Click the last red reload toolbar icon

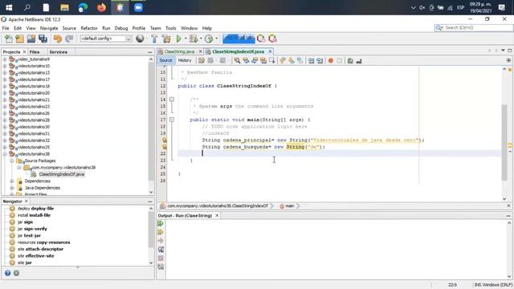pos(273,39)
